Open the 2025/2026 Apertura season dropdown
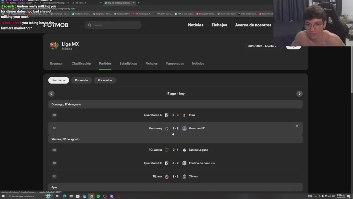 tap(263, 46)
